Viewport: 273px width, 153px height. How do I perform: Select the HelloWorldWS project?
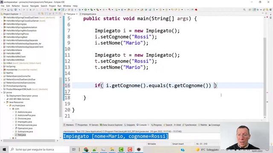point(13,53)
